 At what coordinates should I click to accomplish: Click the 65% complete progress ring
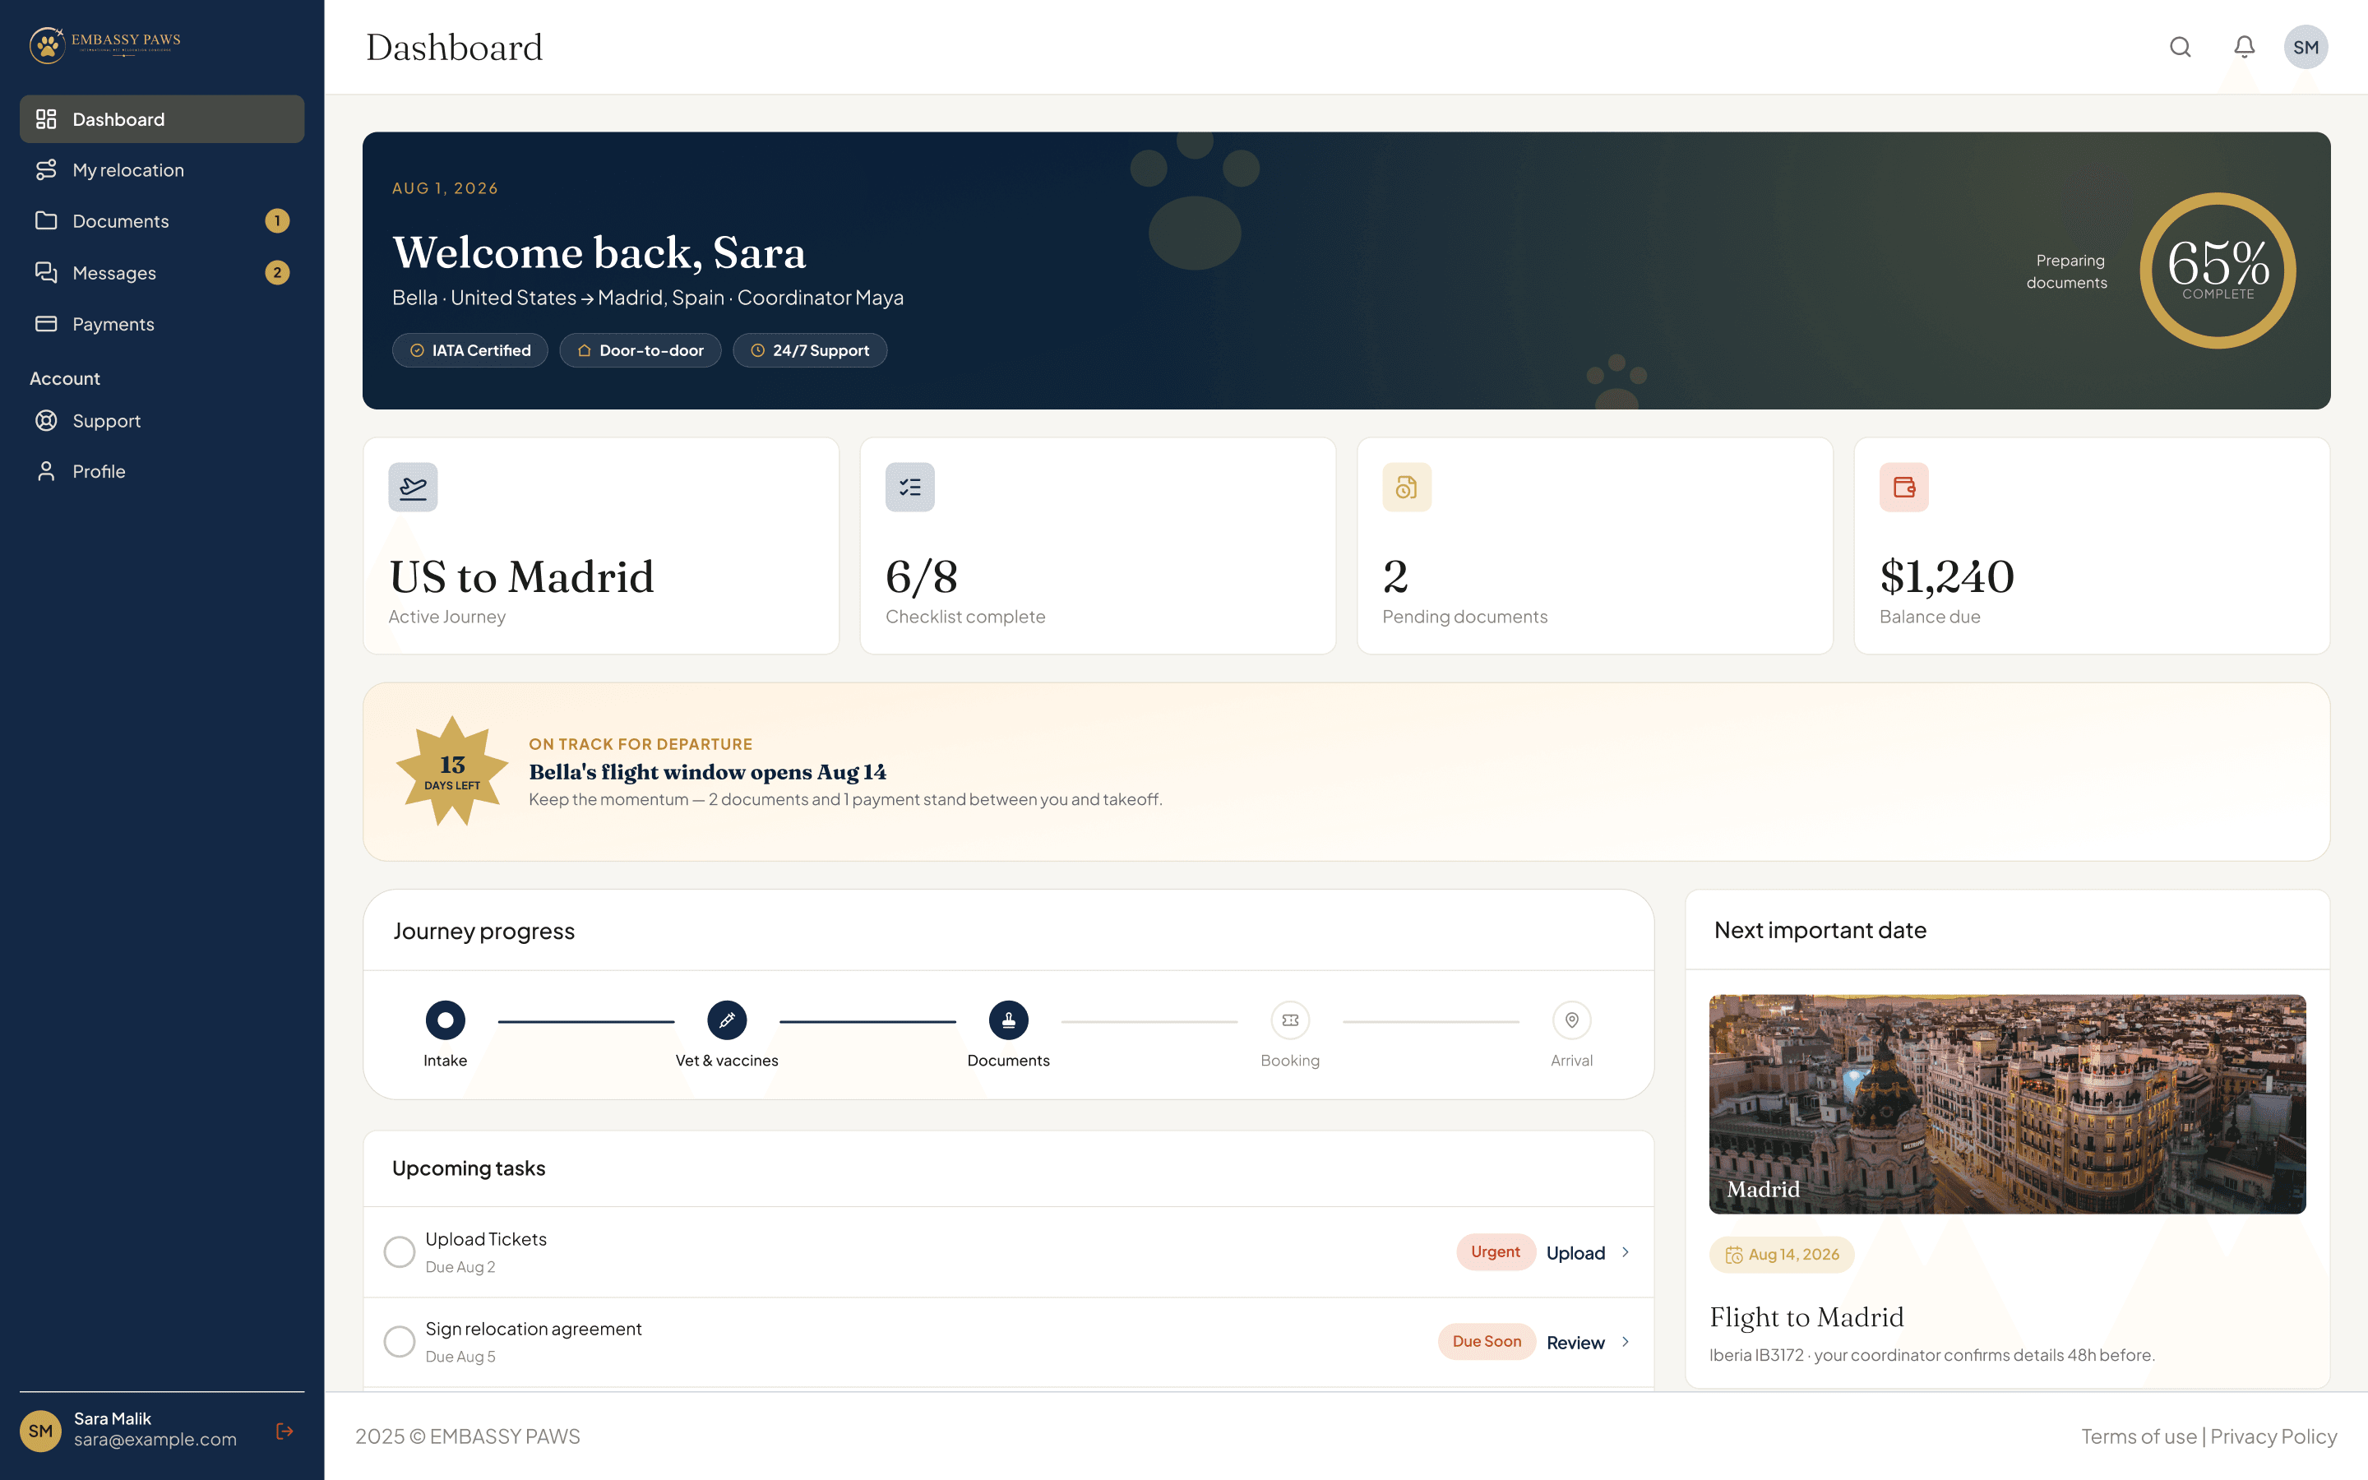tap(2218, 271)
